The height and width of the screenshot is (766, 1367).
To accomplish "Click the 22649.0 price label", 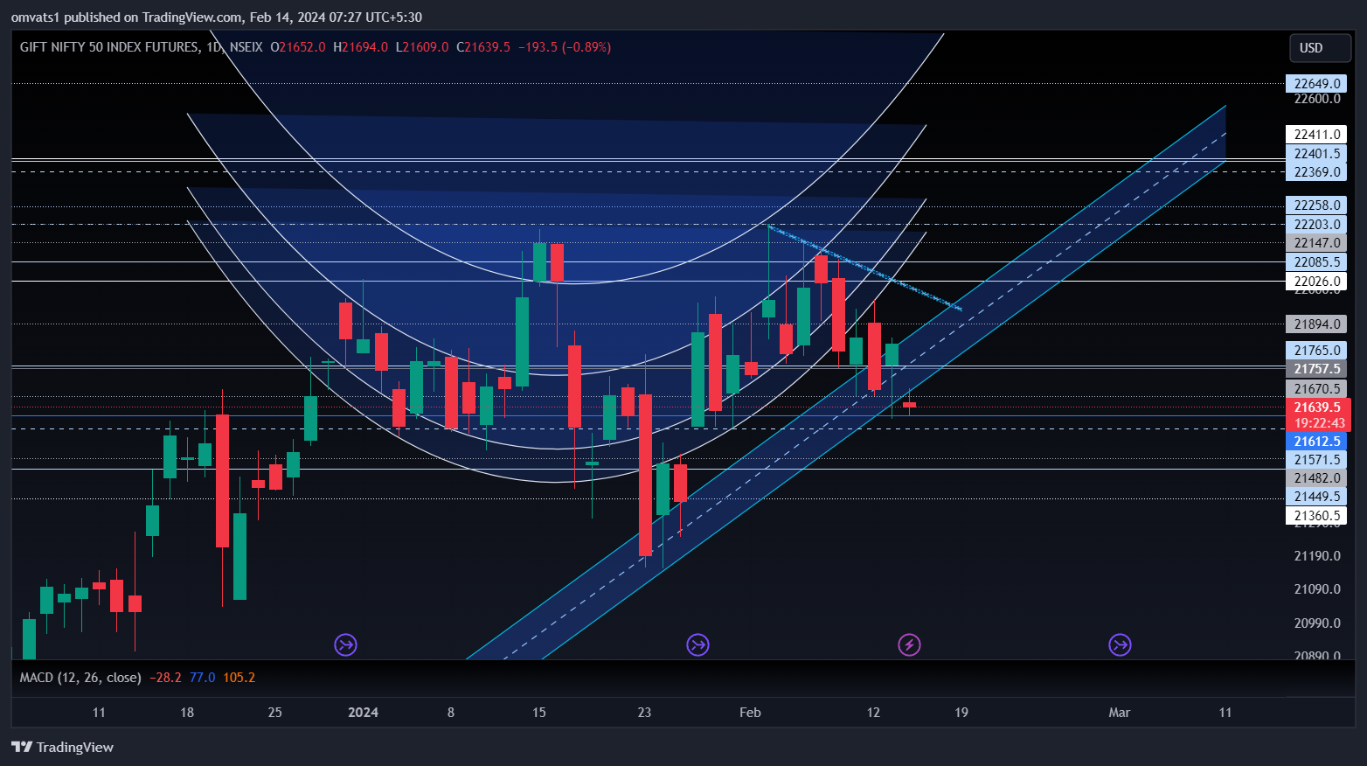I will tap(1316, 84).
